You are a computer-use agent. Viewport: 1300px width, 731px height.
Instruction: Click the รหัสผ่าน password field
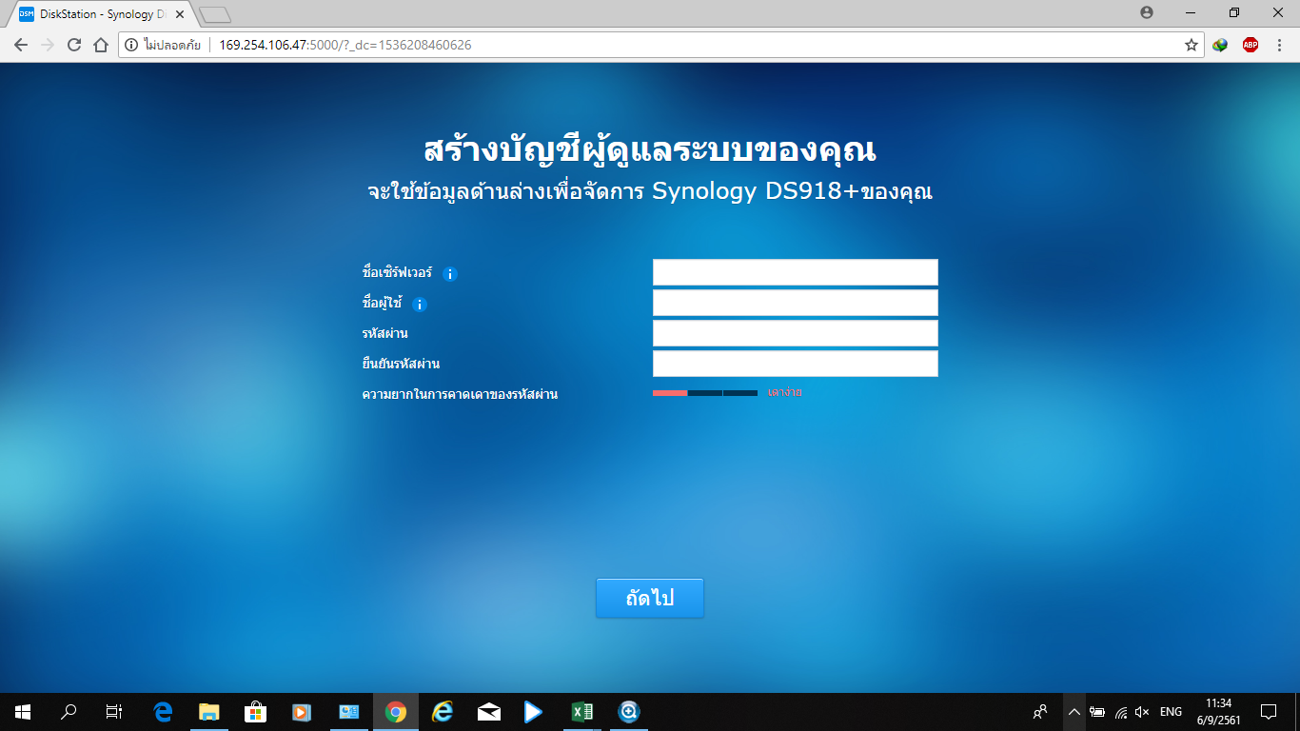tap(795, 333)
